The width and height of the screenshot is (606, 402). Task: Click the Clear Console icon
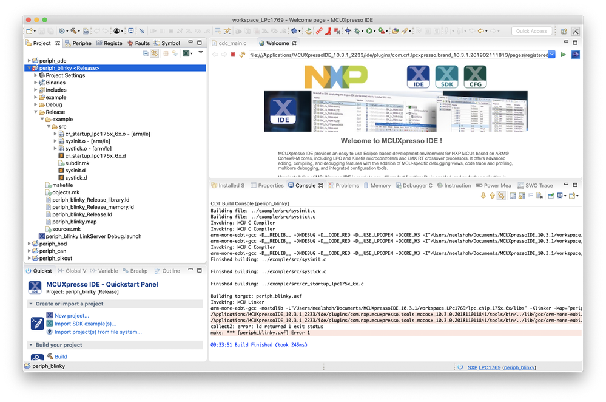539,196
